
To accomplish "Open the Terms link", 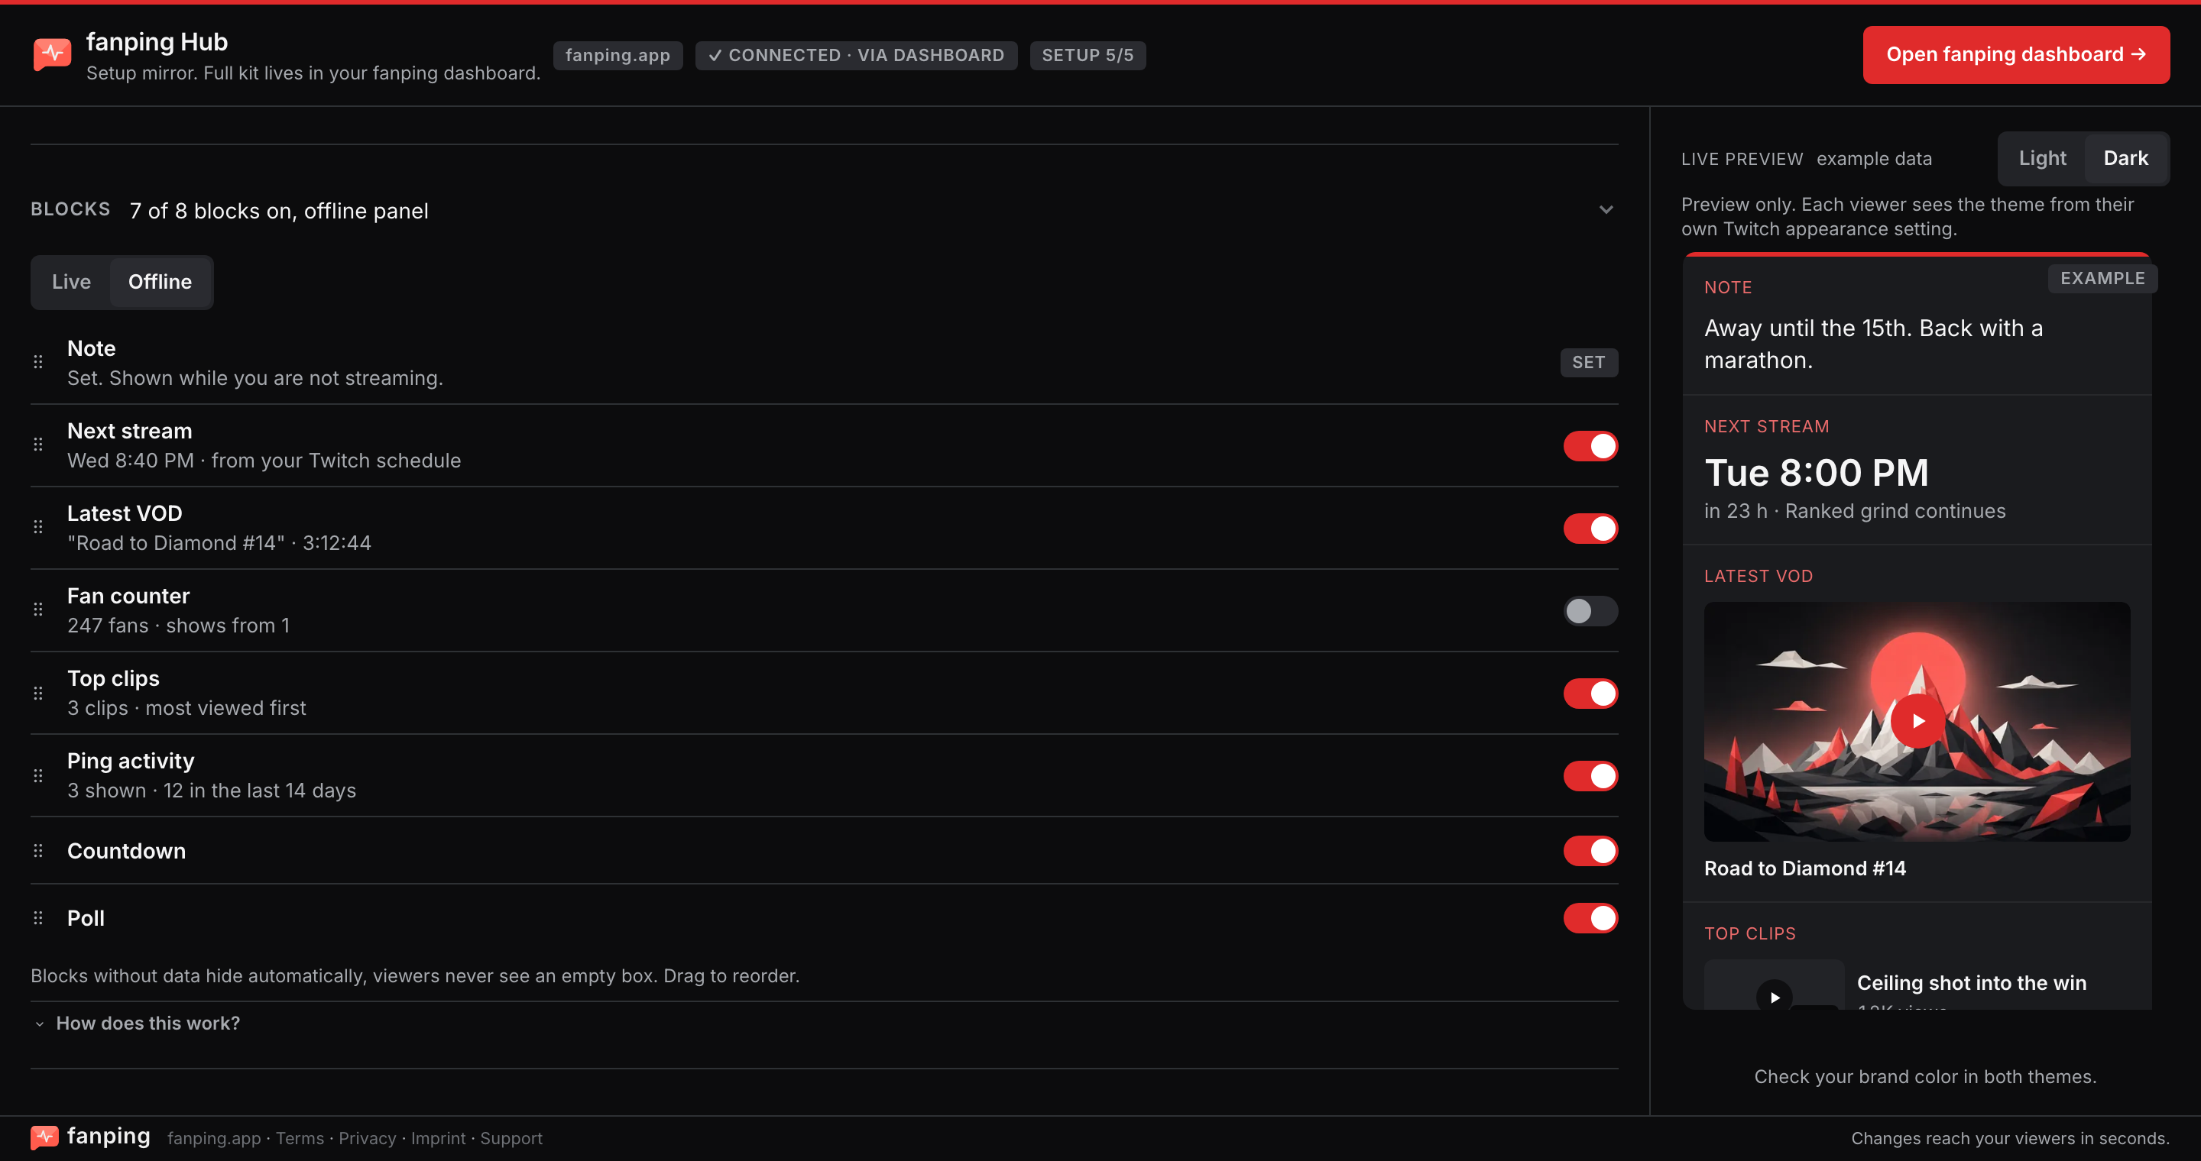I will click(300, 1138).
